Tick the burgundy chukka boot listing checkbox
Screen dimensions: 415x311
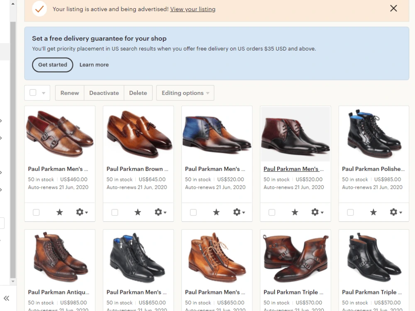[x=272, y=212]
